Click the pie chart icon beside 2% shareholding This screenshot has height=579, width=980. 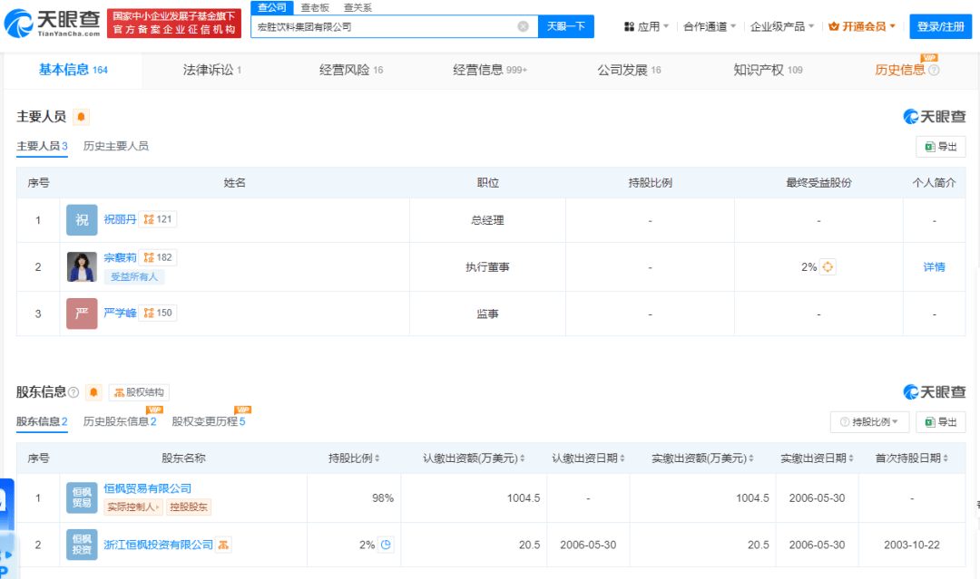pyautogui.click(x=387, y=545)
